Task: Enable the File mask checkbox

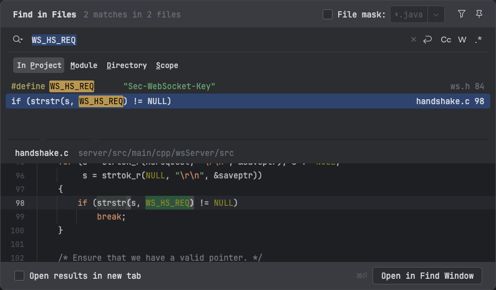Action: pyautogui.click(x=328, y=14)
